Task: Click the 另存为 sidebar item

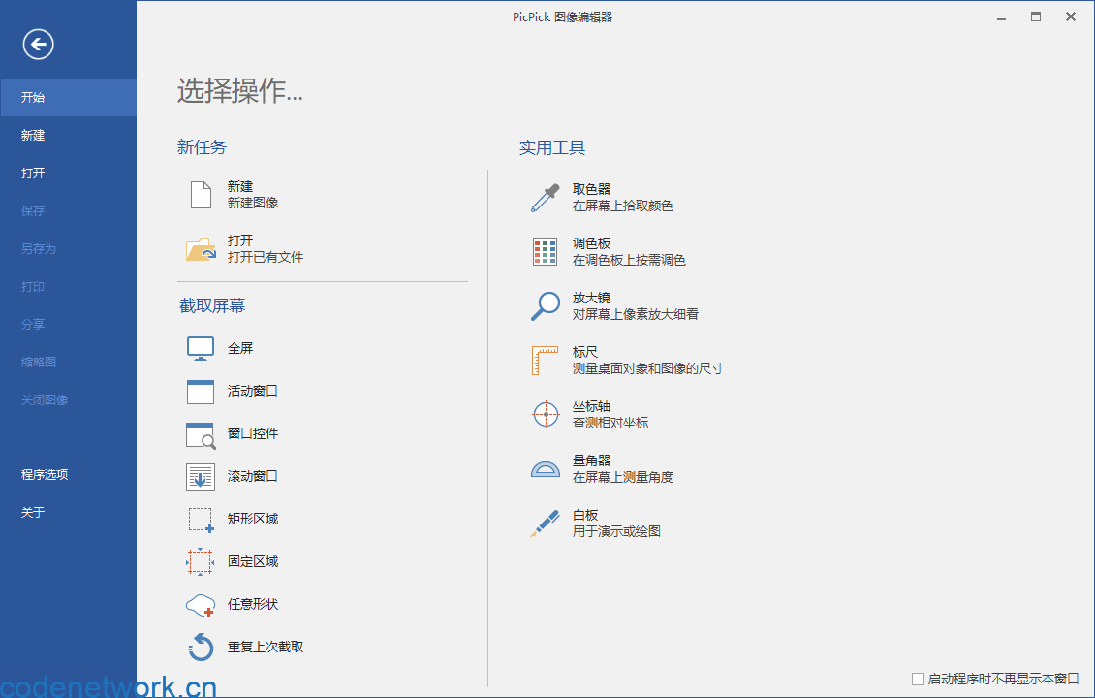Action: pos(69,248)
